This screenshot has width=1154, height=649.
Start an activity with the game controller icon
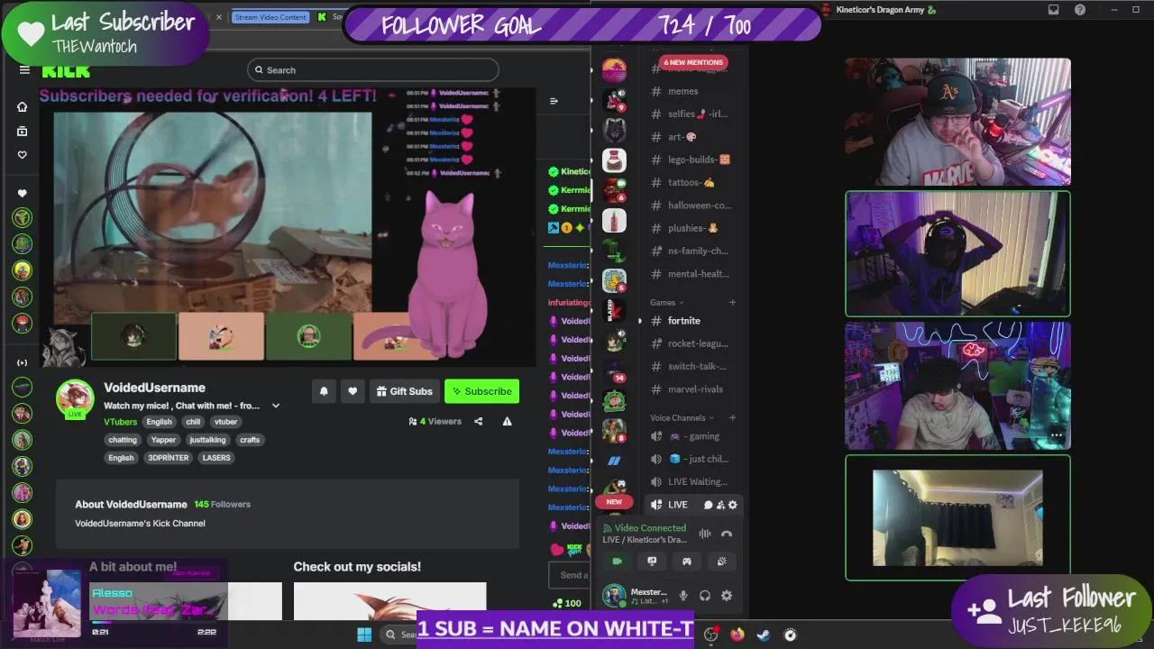686,561
